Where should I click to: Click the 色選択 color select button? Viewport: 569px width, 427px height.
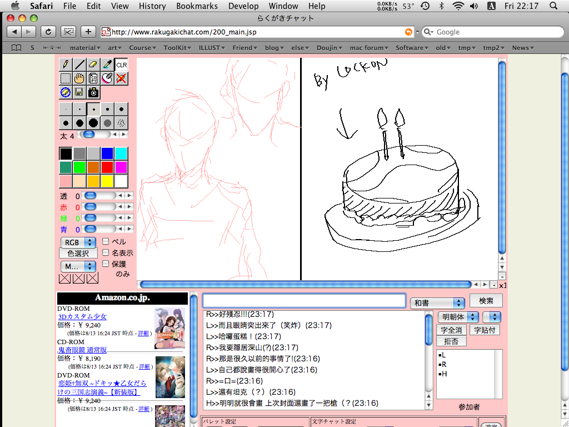pos(78,254)
